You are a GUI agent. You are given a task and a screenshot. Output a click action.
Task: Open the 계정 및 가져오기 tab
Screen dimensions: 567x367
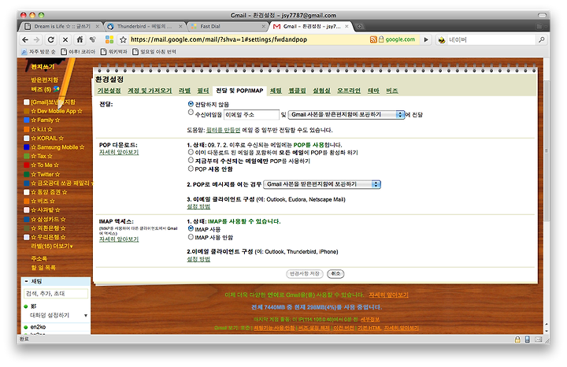click(150, 91)
